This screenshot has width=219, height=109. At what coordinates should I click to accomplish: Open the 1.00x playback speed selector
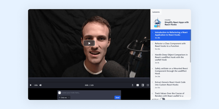point(36,85)
